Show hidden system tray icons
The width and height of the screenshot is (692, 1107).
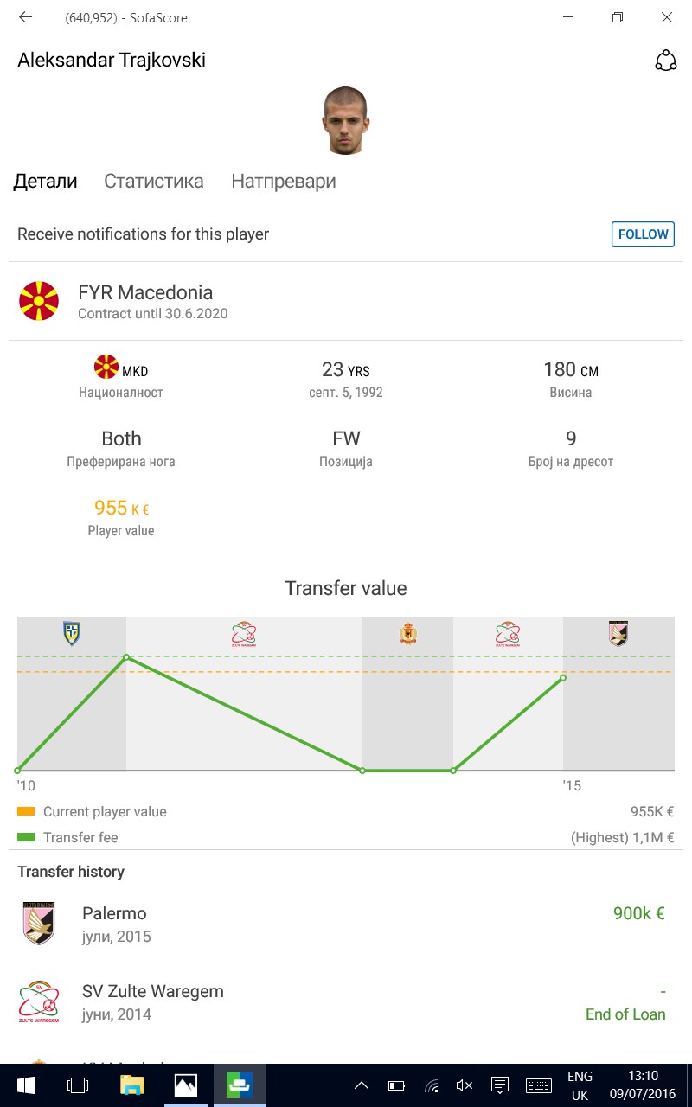pyautogui.click(x=362, y=1085)
